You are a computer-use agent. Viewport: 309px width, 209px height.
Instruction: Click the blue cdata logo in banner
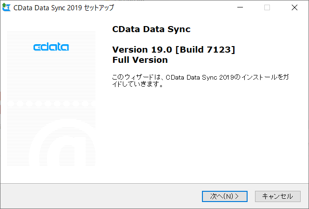point(51,47)
